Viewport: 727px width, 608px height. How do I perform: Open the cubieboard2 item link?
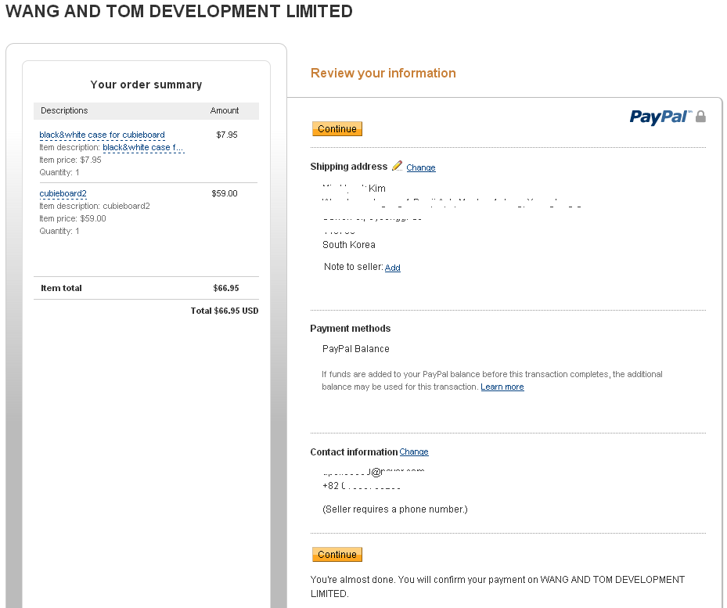pos(63,193)
